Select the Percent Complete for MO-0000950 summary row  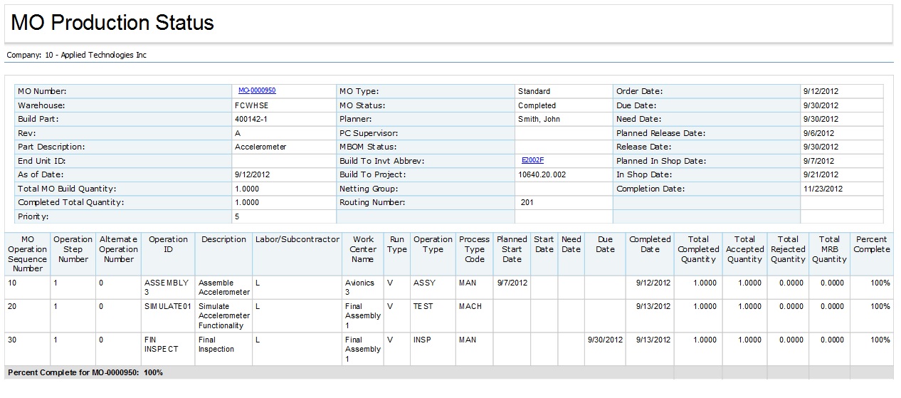coord(85,372)
